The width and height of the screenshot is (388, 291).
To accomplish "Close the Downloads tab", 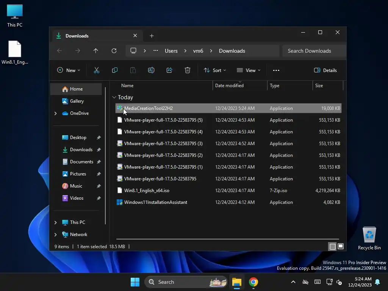I will [x=135, y=36].
